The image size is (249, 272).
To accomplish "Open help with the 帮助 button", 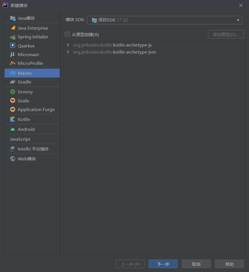I will click(x=229, y=264).
